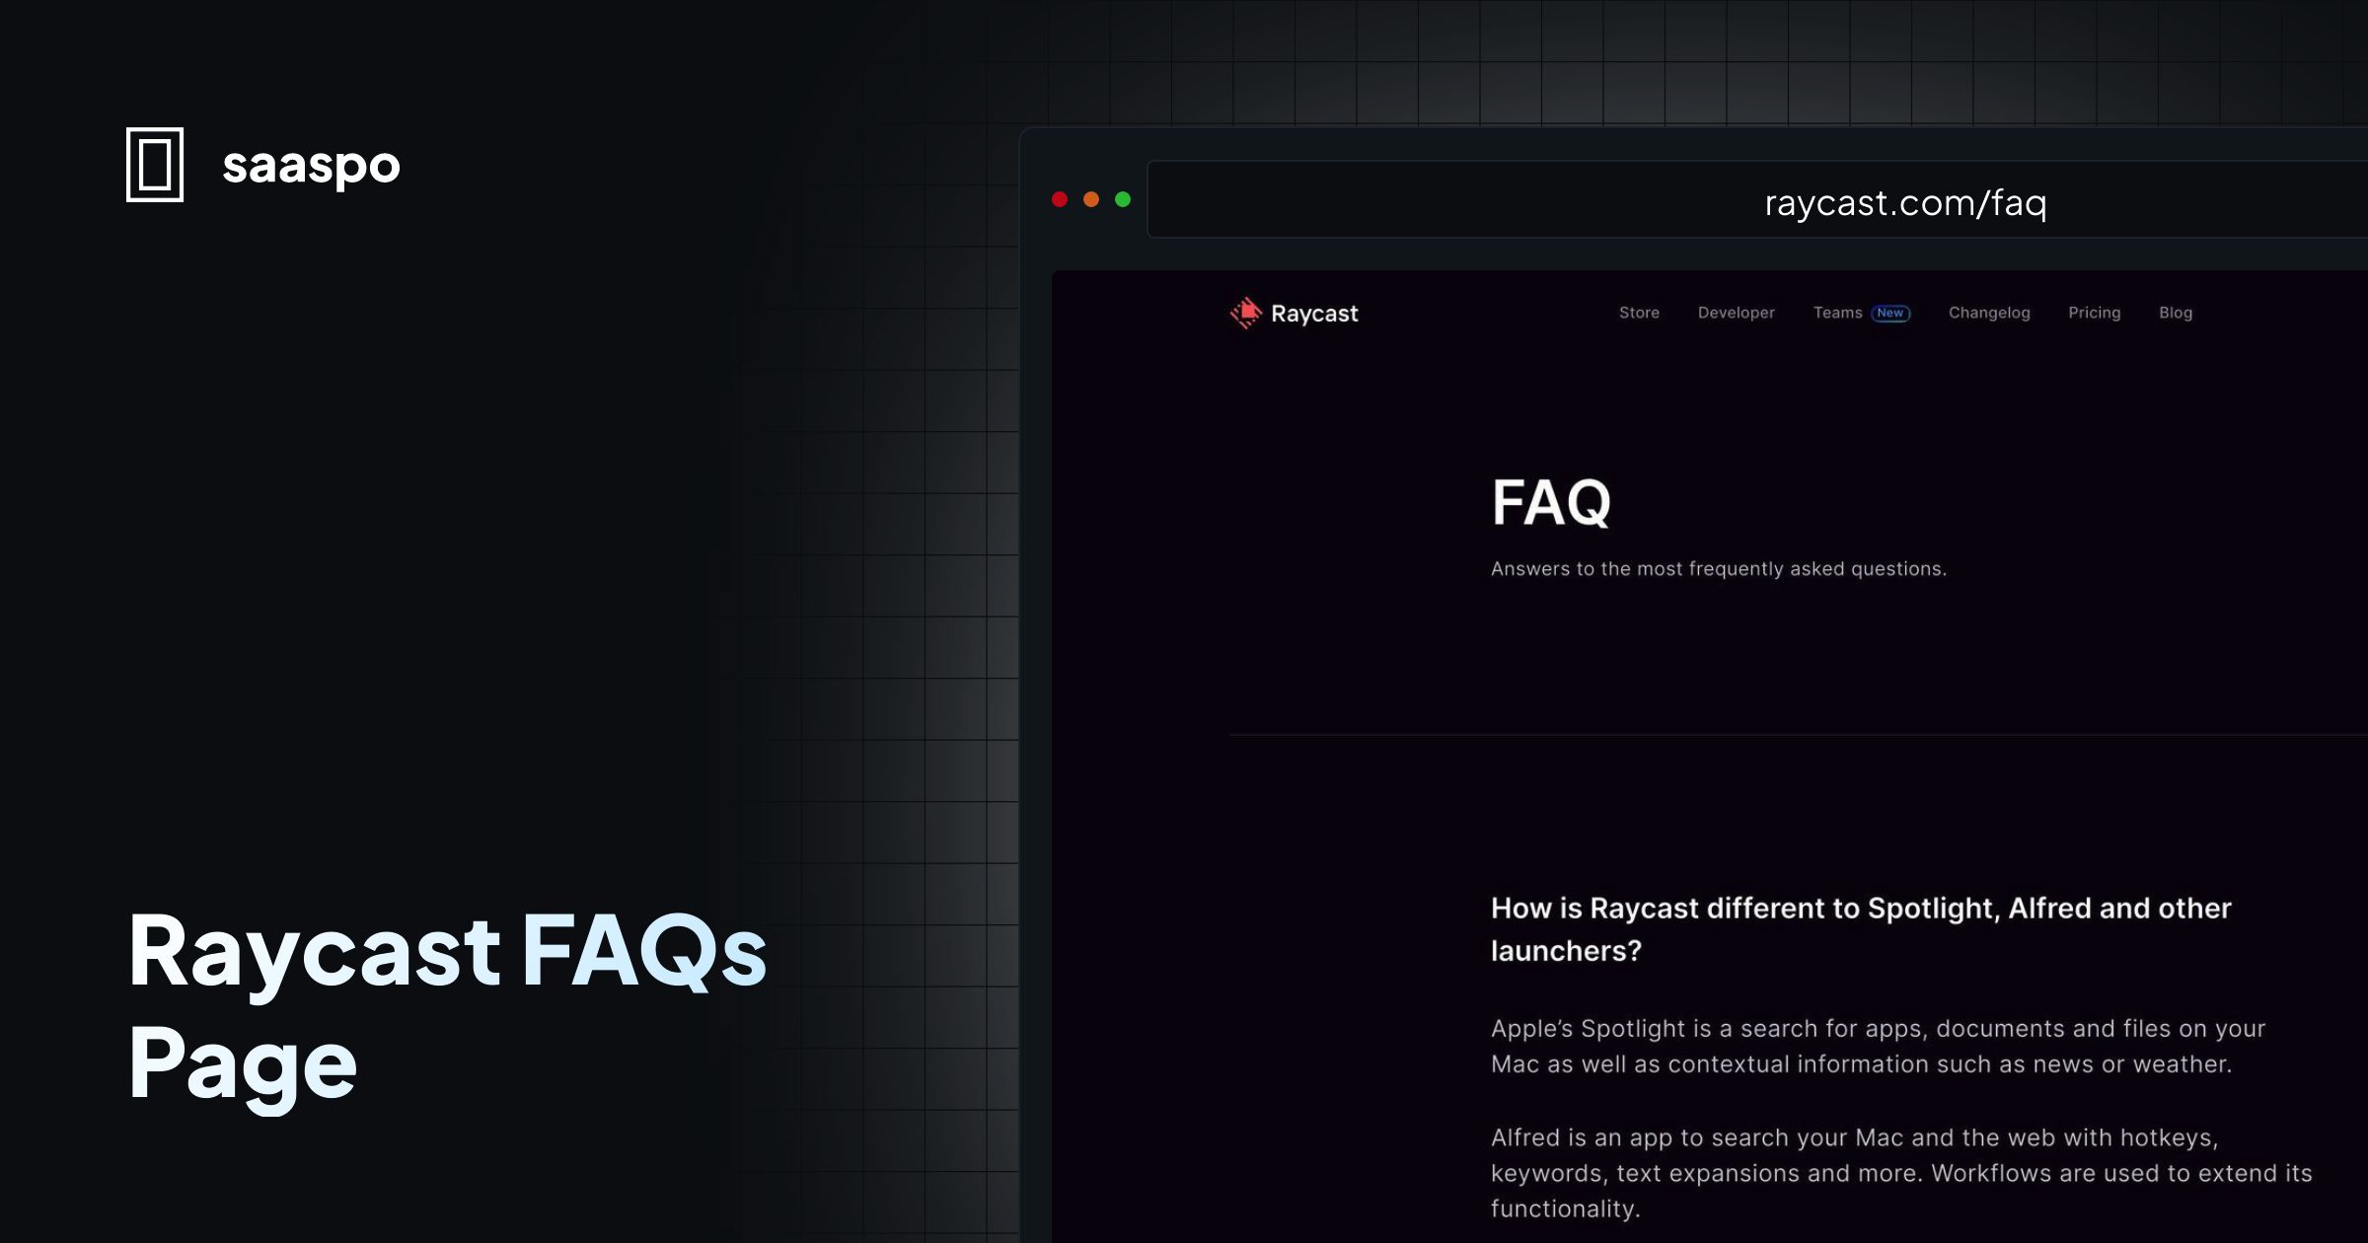Open the Teams page link
This screenshot has width=2368, height=1243.
click(1839, 313)
